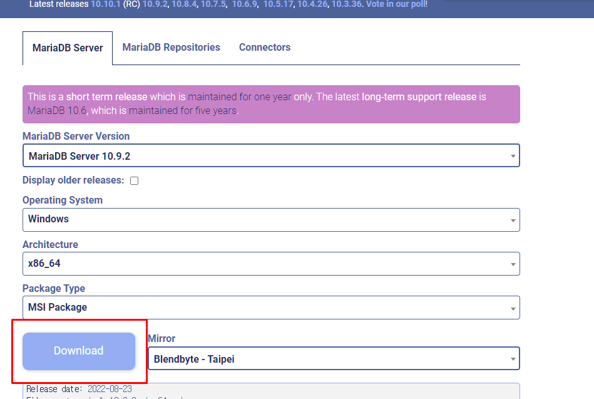Open the MariaDB Server tab
This screenshot has width=594, height=399.
68,48
